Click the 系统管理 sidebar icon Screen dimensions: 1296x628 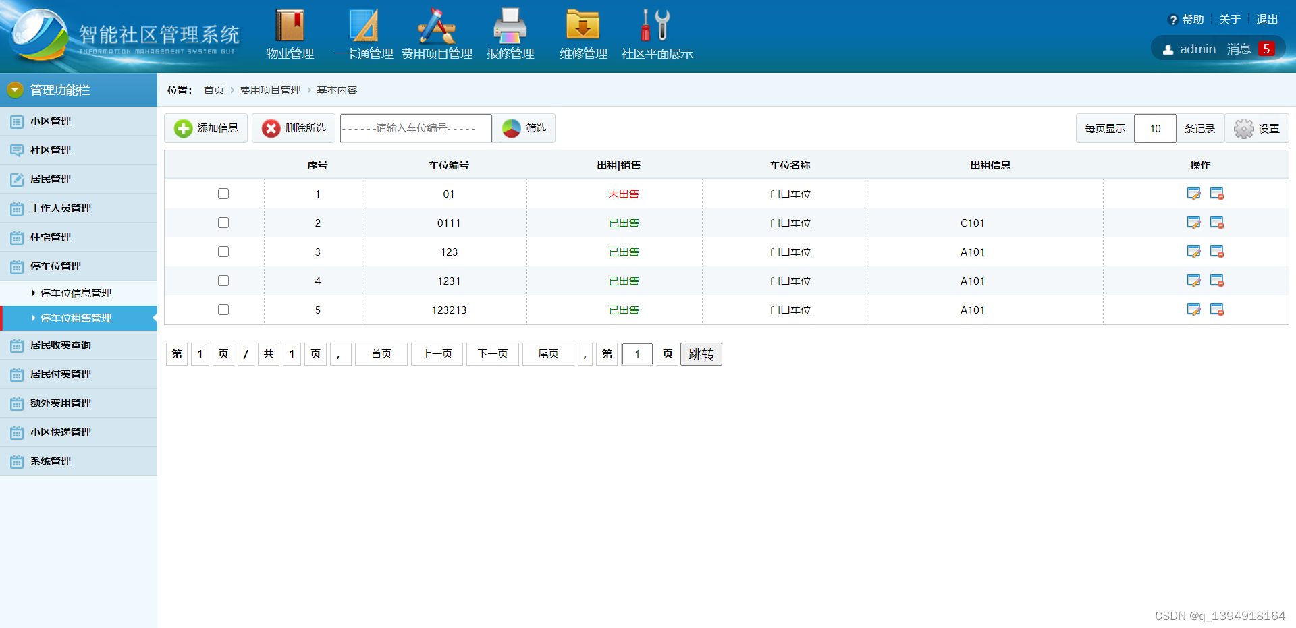click(17, 462)
